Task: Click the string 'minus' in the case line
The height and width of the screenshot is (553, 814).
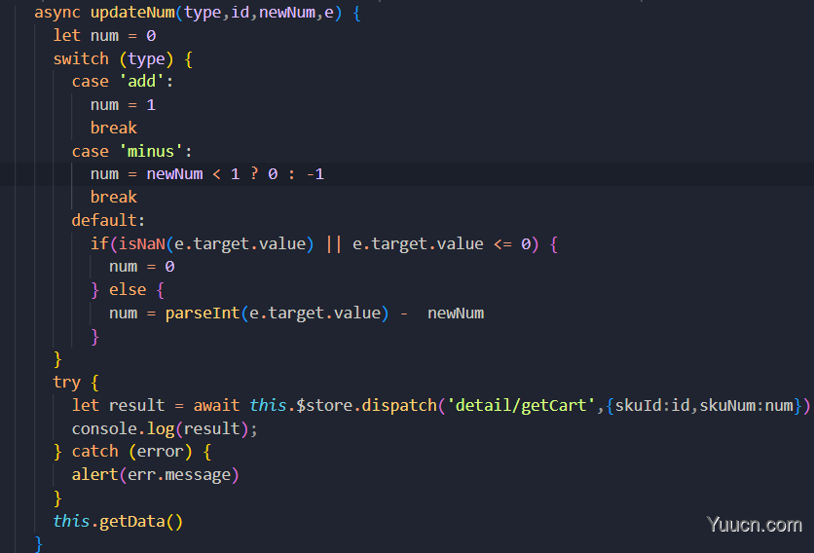Action: [151, 151]
